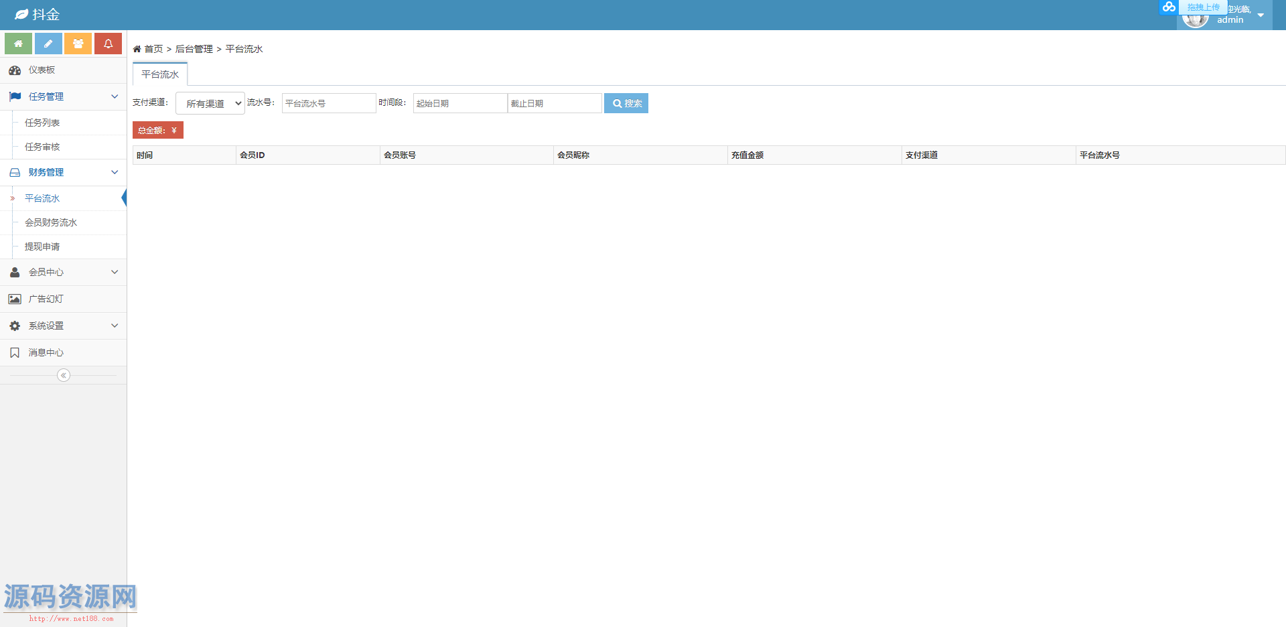Click the green home shortcut button
The image size is (1286, 627).
click(18, 44)
